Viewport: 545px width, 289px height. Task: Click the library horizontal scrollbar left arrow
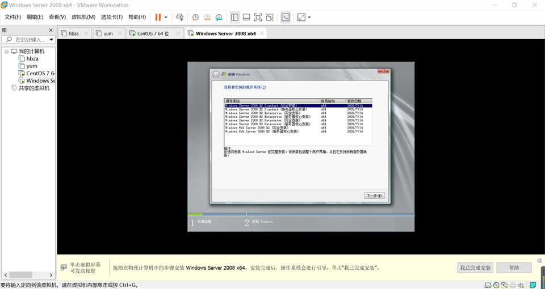coord(5,275)
